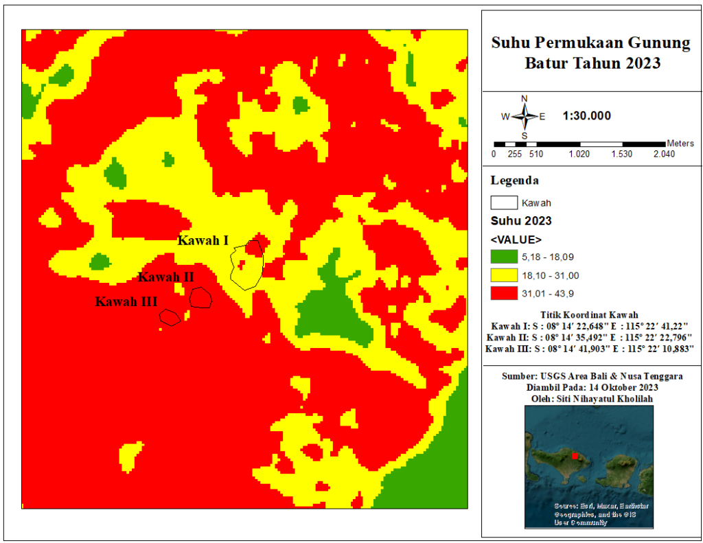703x543 pixels.
Task: Click the Sumber: USGS Area Bali text
Action: click(590, 376)
